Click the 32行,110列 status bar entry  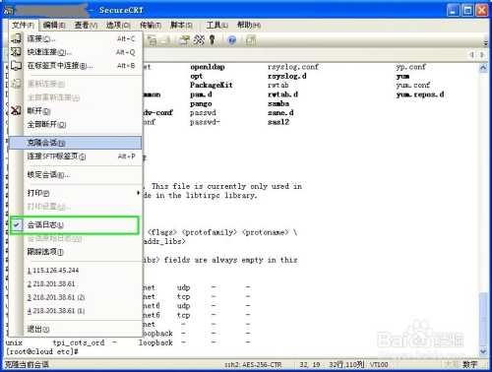[x=346, y=364]
